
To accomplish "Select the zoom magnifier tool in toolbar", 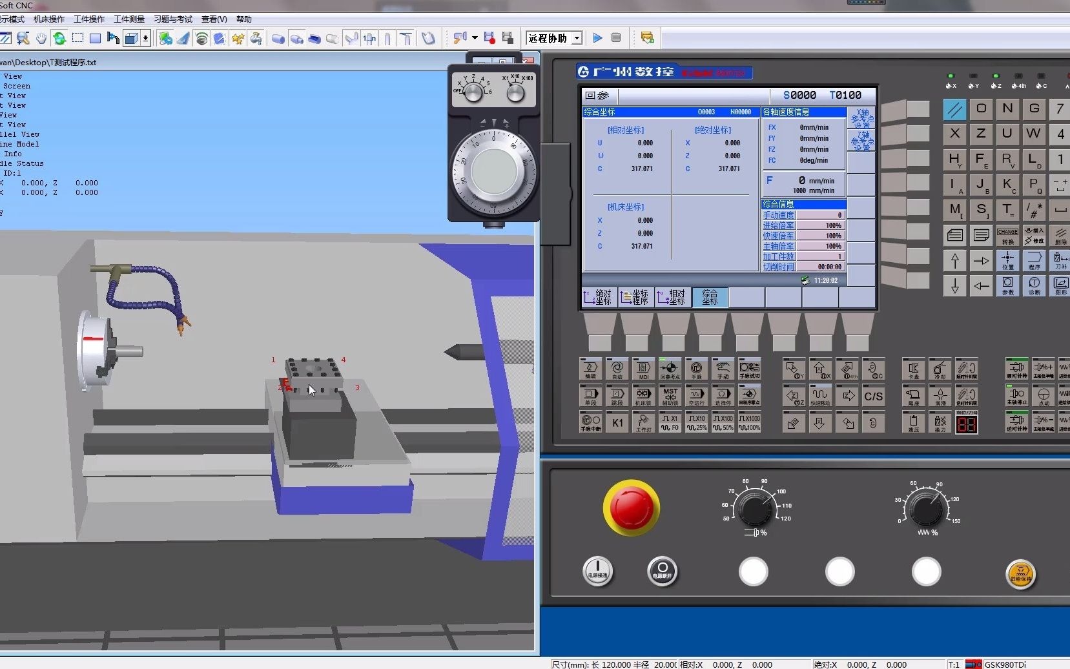I will [x=23, y=38].
